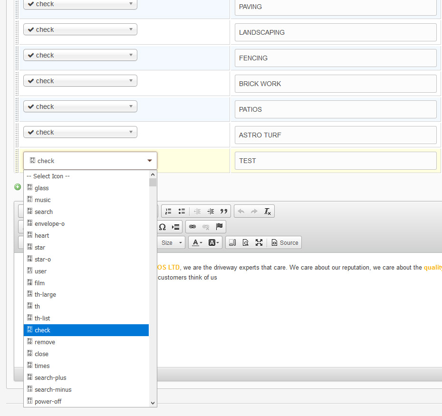The height and width of the screenshot is (416, 442).
Task: Select 'search-plus' from the icon list
Action: click(86, 377)
